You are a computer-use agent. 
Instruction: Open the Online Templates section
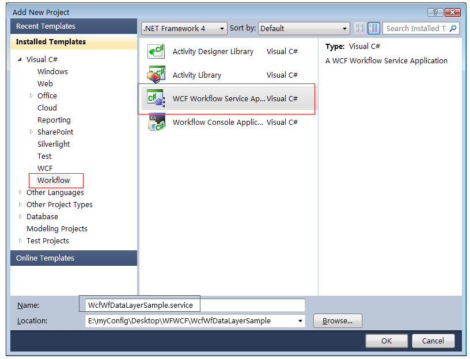click(x=74, y=258)
